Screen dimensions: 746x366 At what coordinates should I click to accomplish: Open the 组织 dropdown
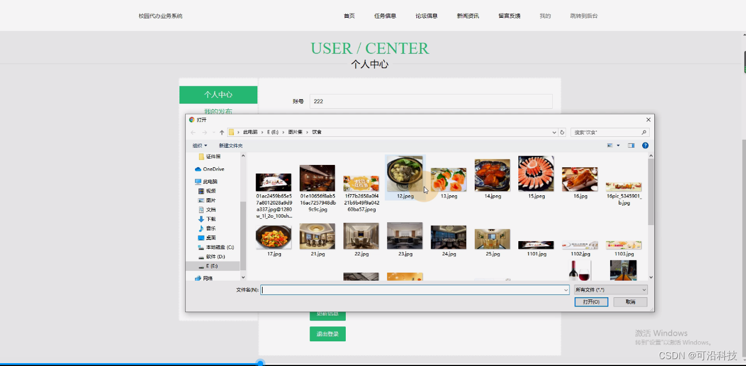click(199, 145)
